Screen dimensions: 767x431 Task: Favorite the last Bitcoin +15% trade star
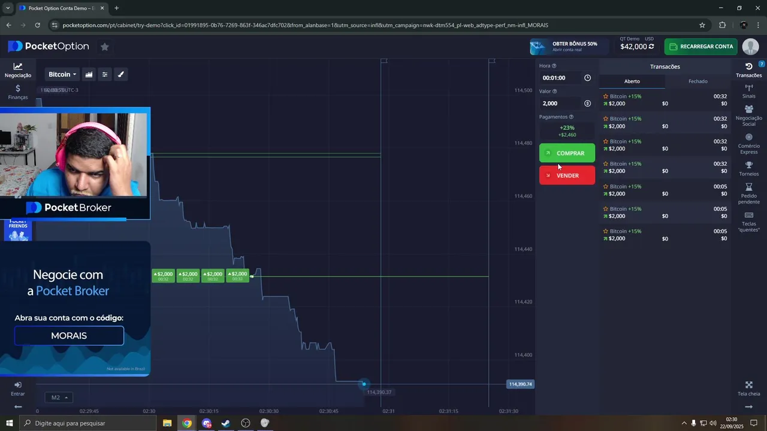point(606,232)
